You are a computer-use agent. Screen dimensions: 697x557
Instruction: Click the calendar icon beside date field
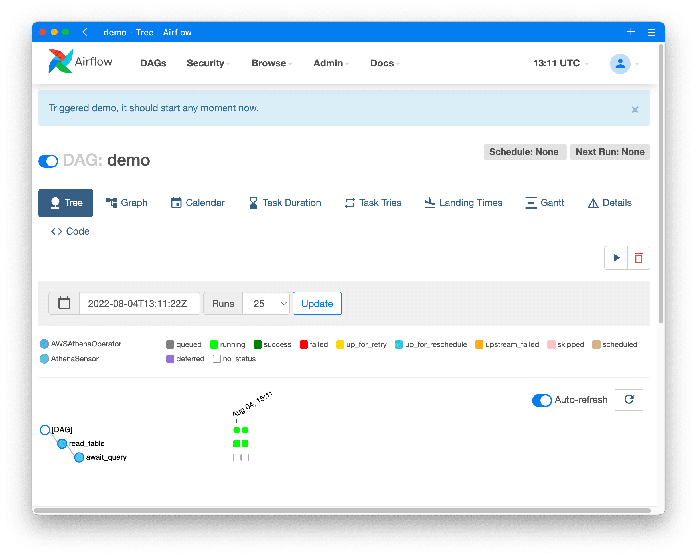point(64,303)
